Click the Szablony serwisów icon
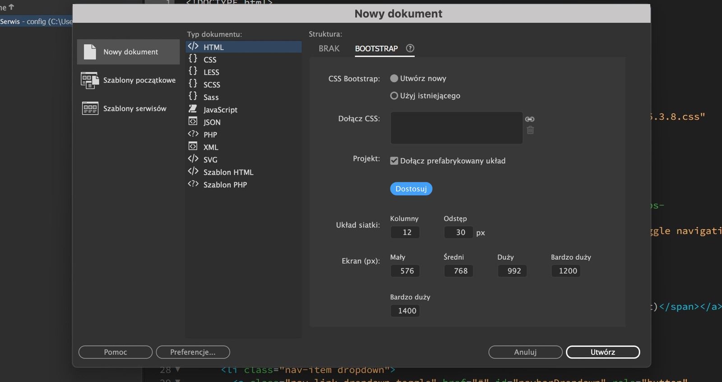The height and width of the screenshot is (382, 722). (90, 108)
